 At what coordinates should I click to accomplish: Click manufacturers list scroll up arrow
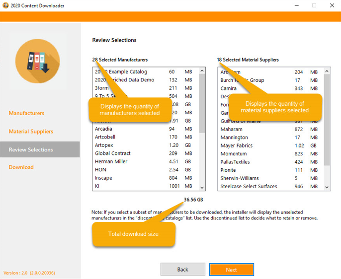click(x=202, y=71)
